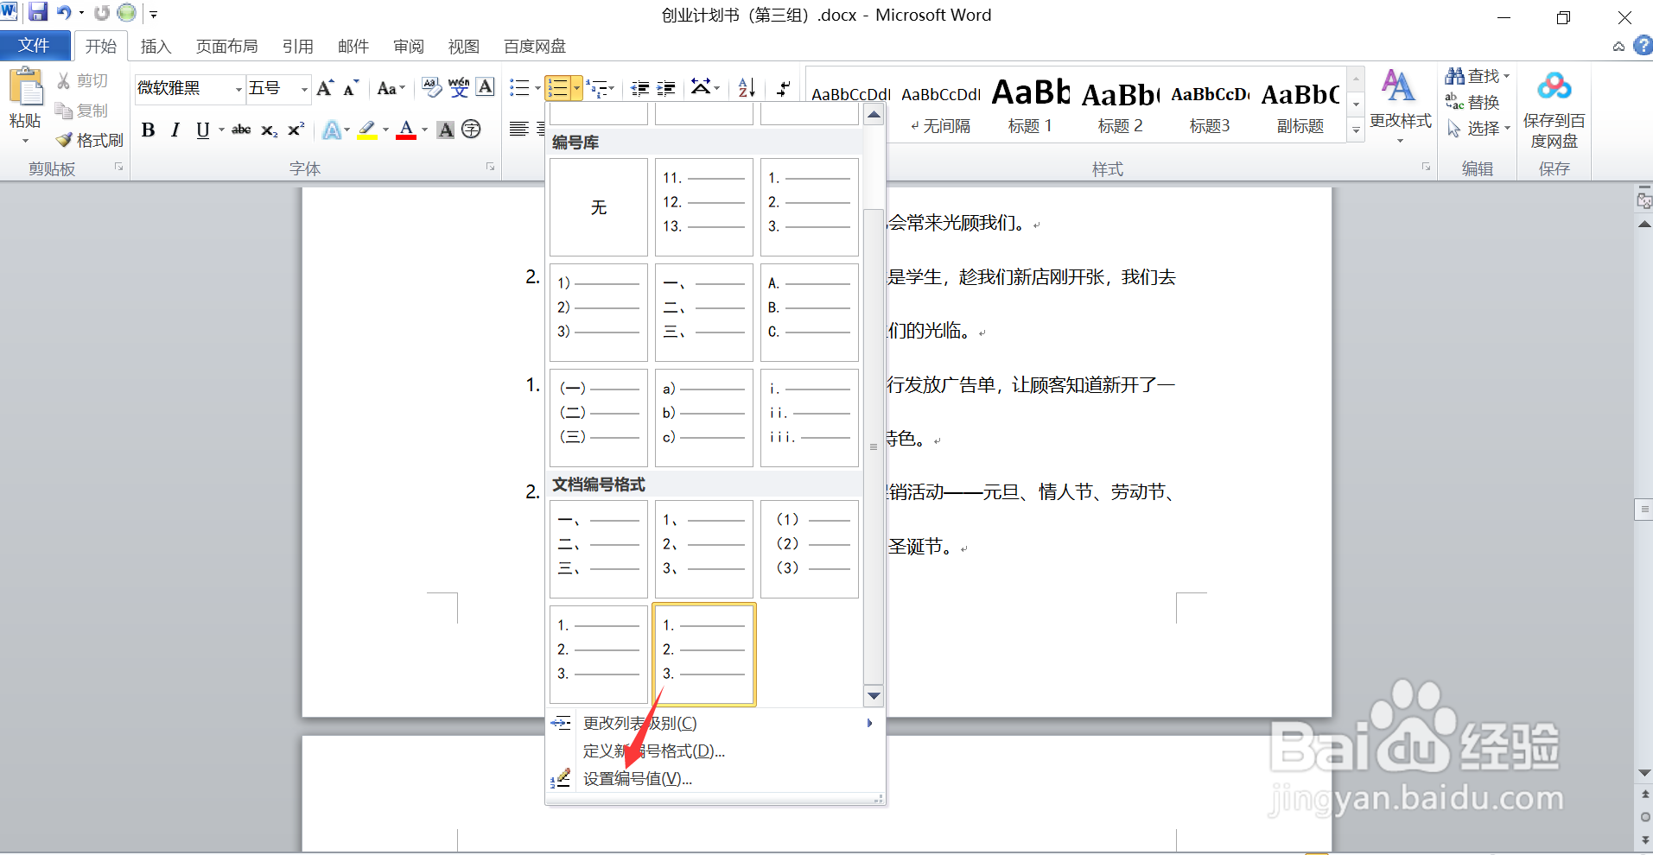The width and height of the screenshot is (1653, 855).
Task: Click the Repeat/Redo icon
Action: (102, 13)
